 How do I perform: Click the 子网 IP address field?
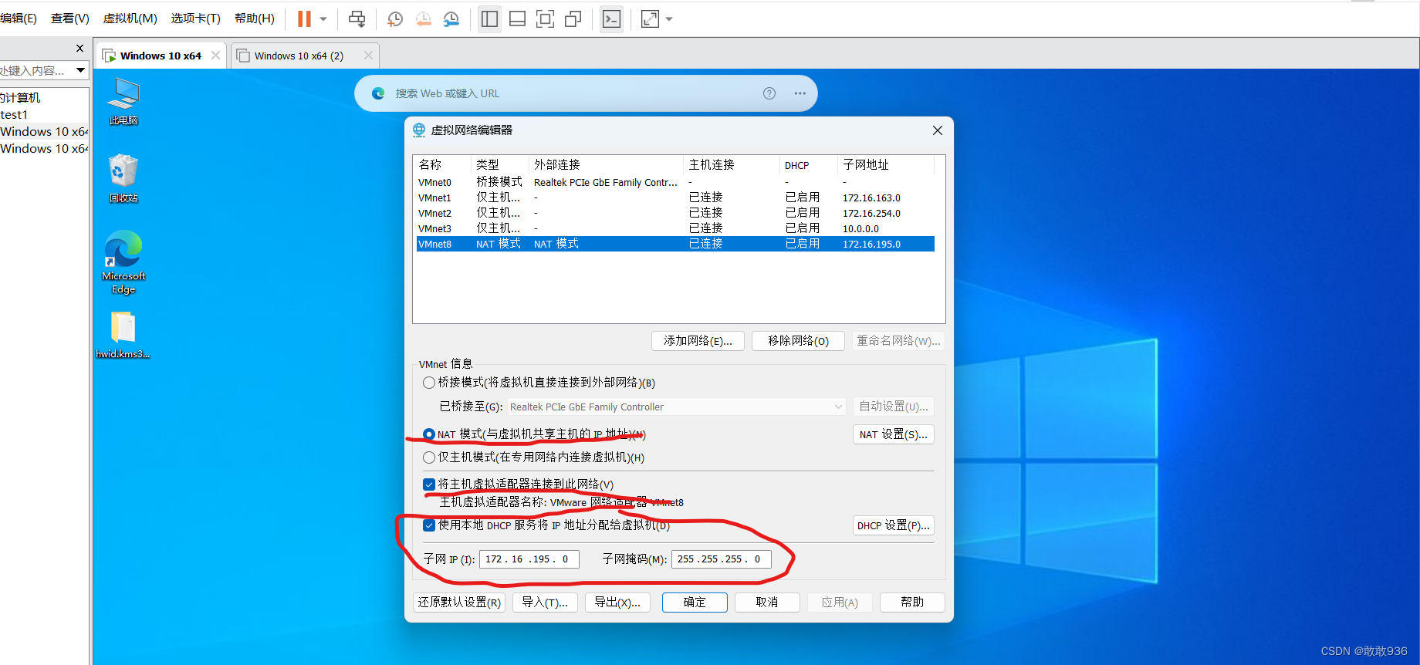[x=529, y=559]
